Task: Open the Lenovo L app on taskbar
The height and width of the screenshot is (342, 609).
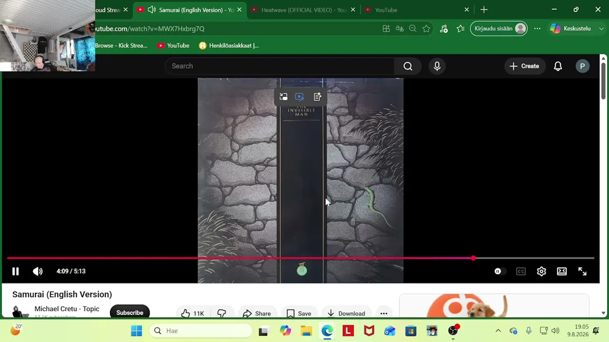Action: point(348,331)
